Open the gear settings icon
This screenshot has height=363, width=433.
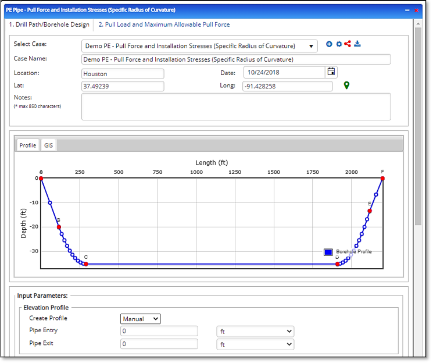click(338, 44)
